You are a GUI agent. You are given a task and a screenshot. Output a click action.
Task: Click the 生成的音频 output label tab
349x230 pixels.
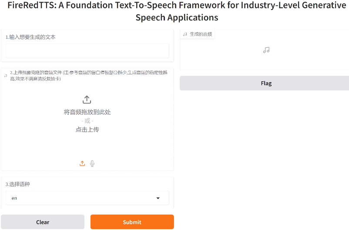point(201,34)
